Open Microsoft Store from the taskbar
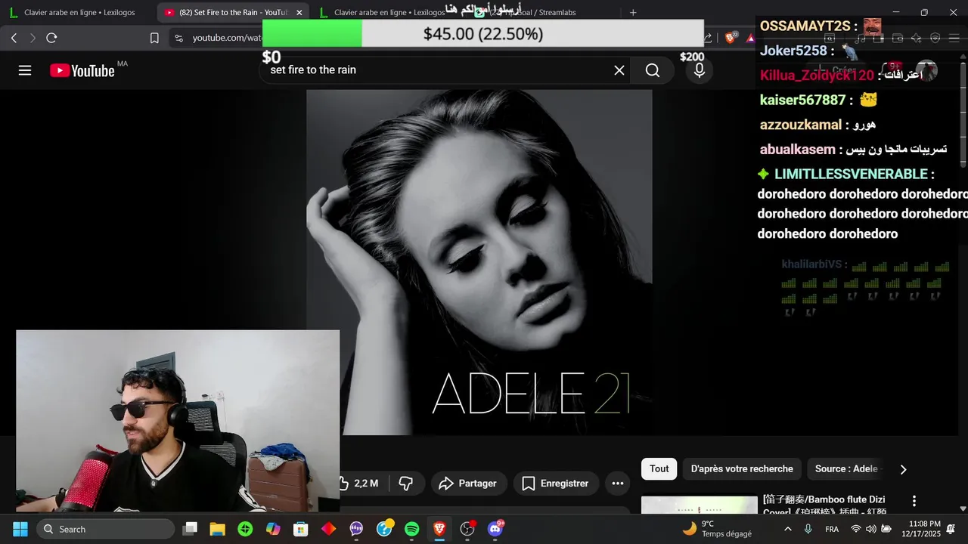968x544 pixels. pyautogui.click(x=301, y=529)
